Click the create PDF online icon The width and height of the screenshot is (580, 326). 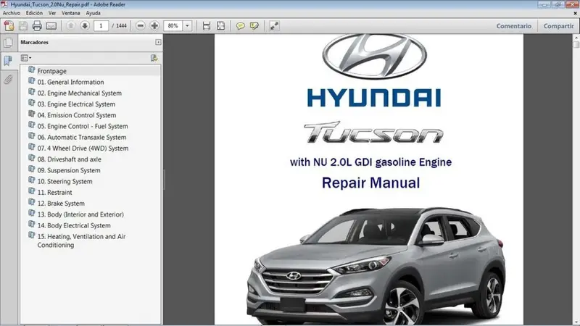[9, 26]
